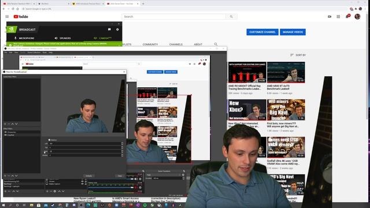This screenshot has width=370, height=208.
Task: Click the Customize Channel button
Action: 262,32
